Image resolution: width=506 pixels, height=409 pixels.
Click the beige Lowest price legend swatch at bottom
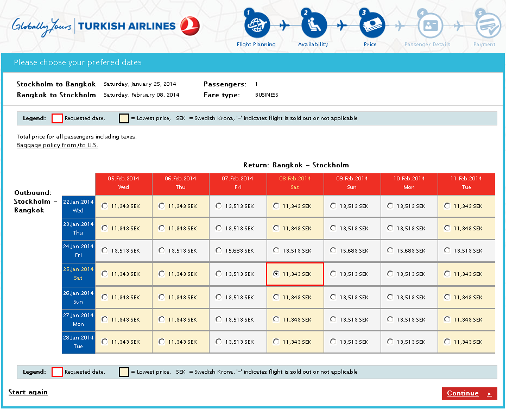pos(124,372)
